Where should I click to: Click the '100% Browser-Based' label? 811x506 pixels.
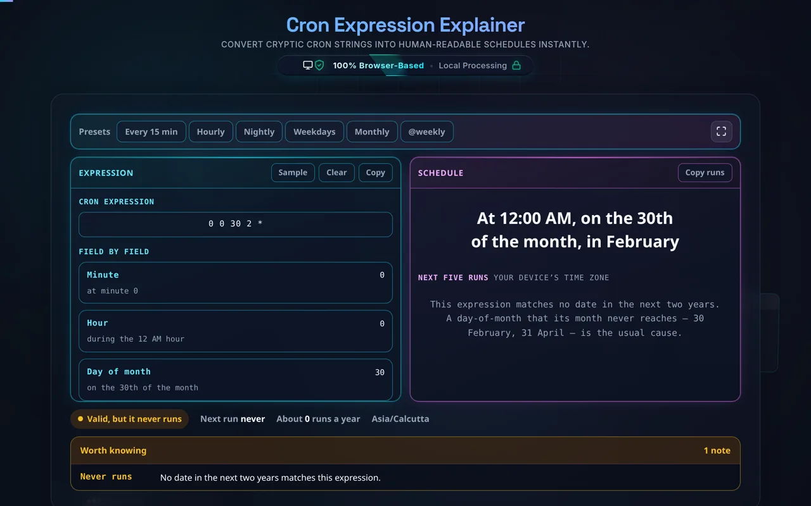tap(378, 66)
